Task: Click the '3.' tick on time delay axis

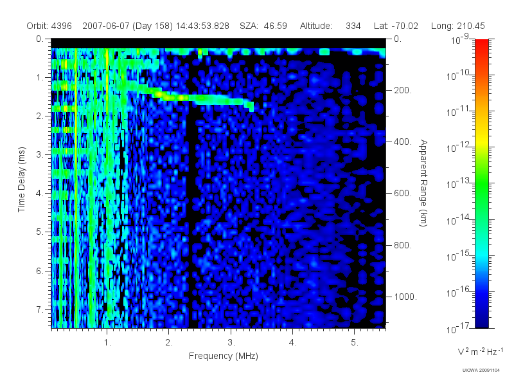Action: (40, 154)
